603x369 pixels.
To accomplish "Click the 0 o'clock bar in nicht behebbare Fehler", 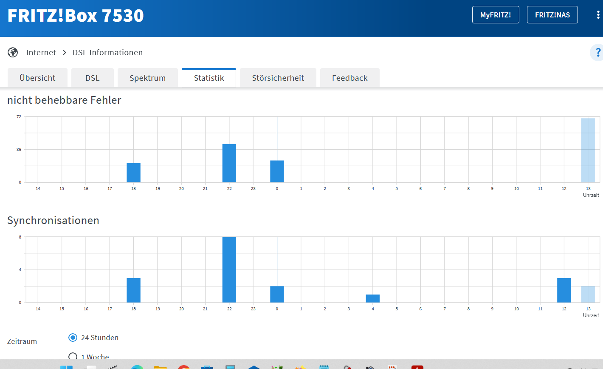I will pos(277,171).
